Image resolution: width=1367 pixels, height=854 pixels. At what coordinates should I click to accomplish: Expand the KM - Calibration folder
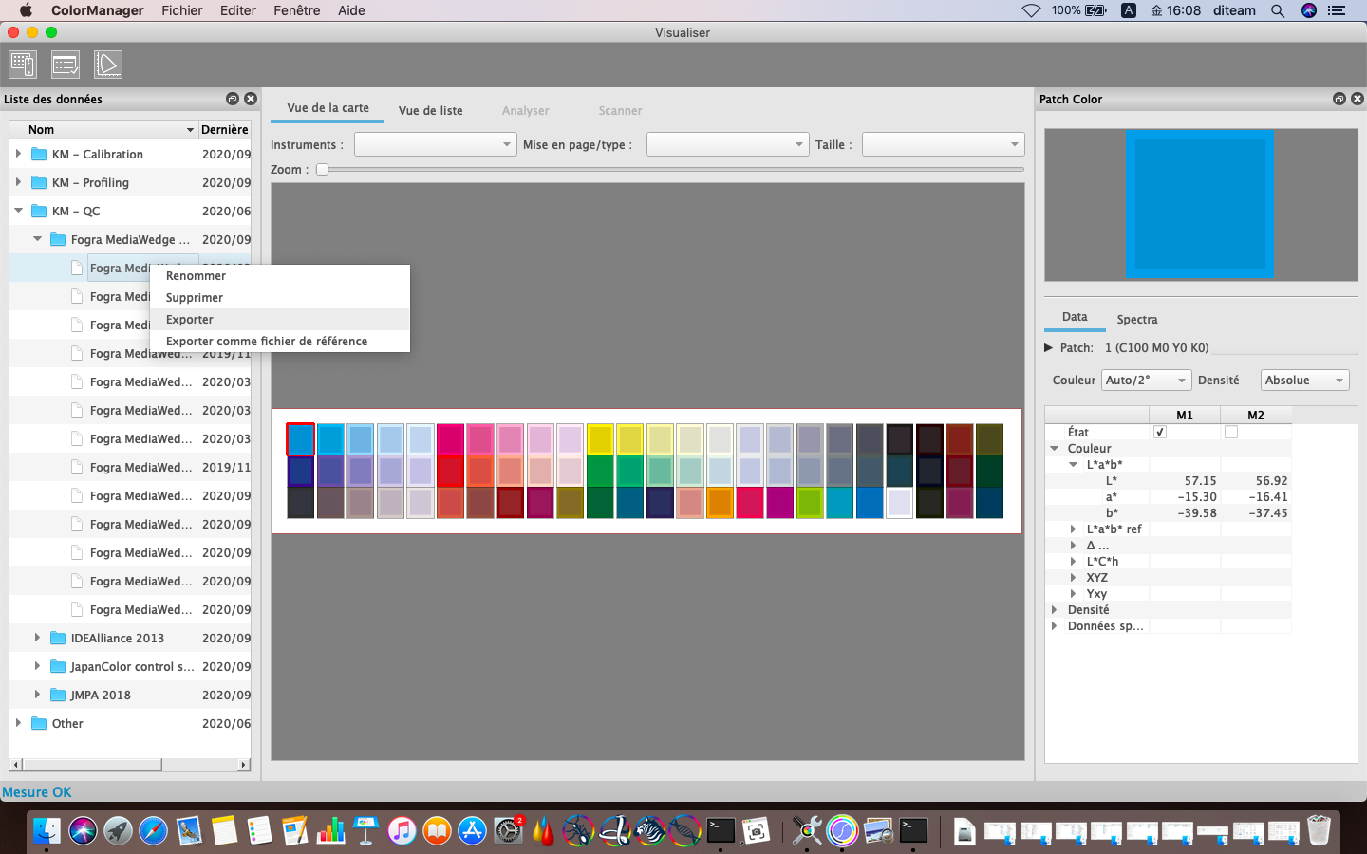click(x=18, y=154)
